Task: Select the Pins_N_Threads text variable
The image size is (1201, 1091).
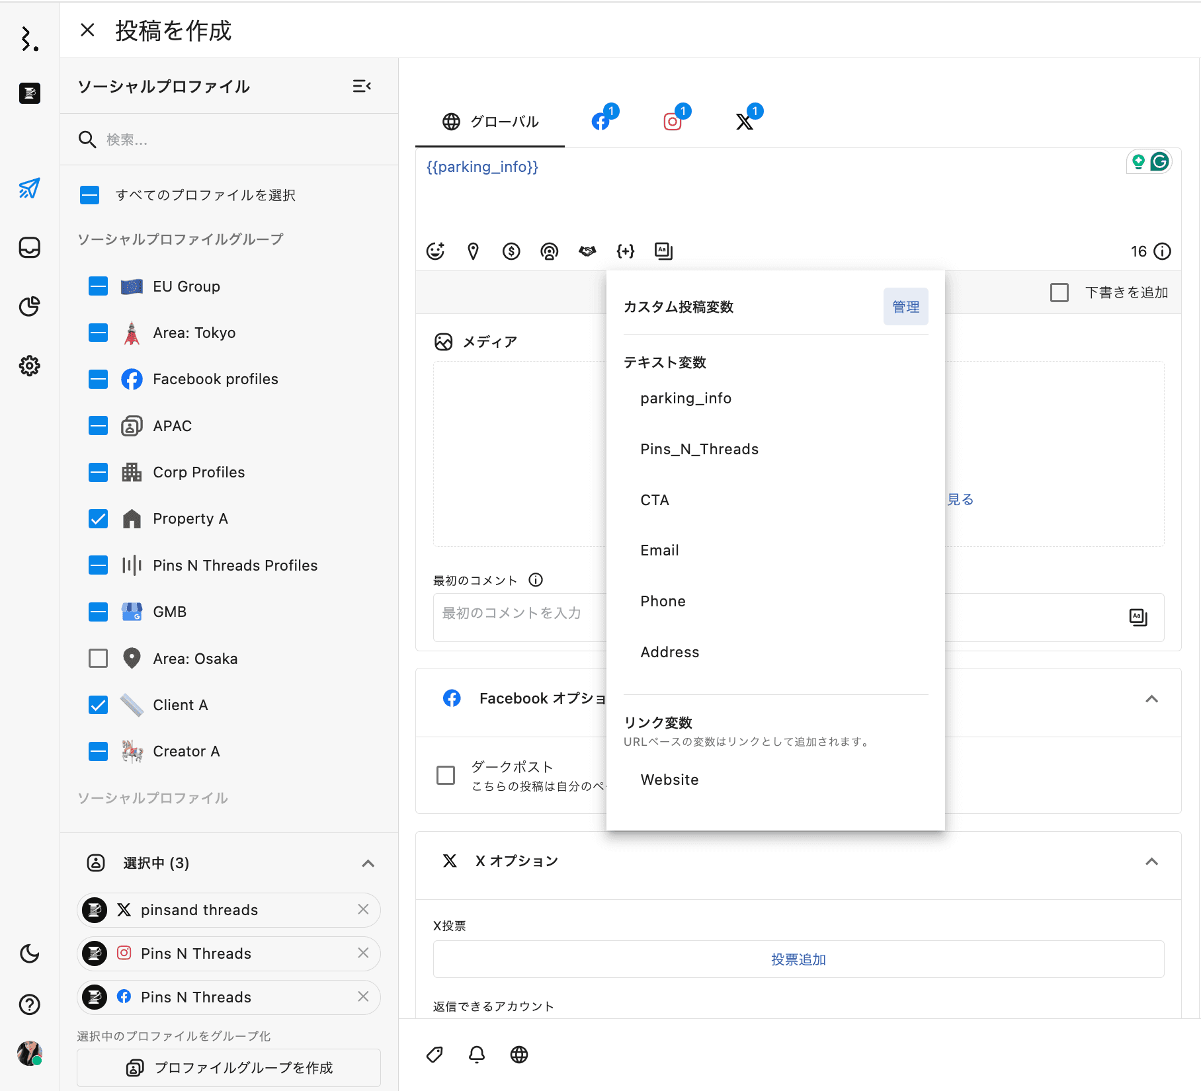Action: click(699, 450)
